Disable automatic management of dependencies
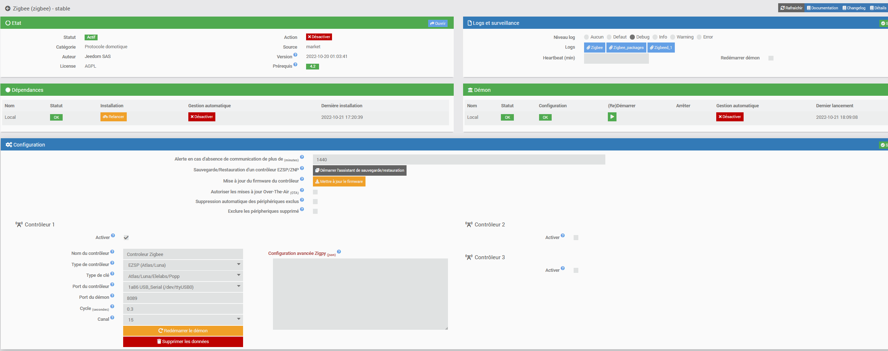The width and height of the screenshot is (888, 351). [x=202, y=117]
